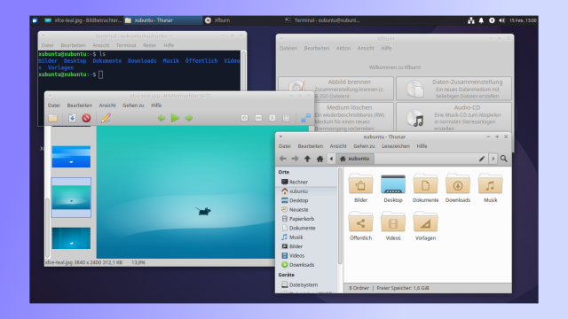Click Thunar search magnifier icon
568x319 pixels.
503,159
